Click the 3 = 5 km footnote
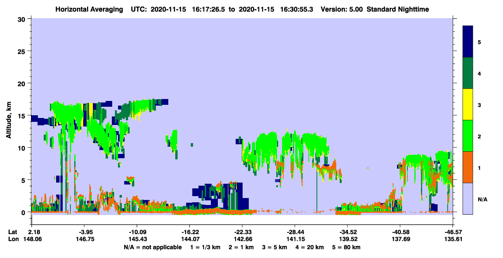503x258 pixels. tap(275, 247)
